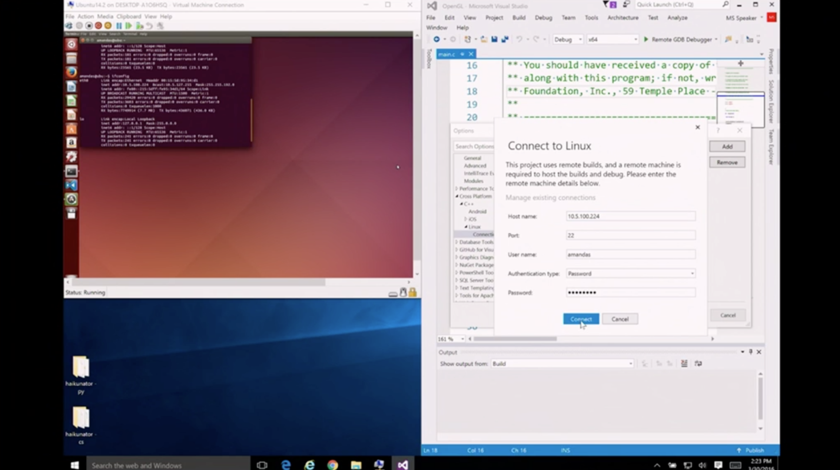Click the Port input field
Image resolution: width=840 pixels, height=470 pixels.
[630, 235]
